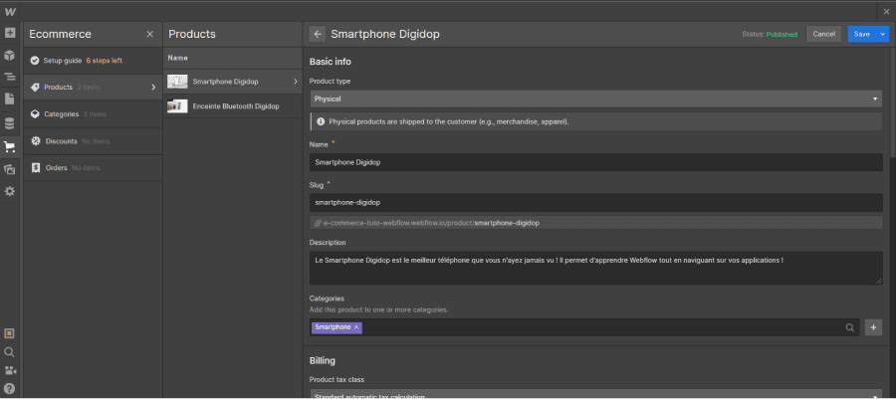Click the product form vertical scrollbar
Screen dimensions: 896x399
click(x=893, y=102)
